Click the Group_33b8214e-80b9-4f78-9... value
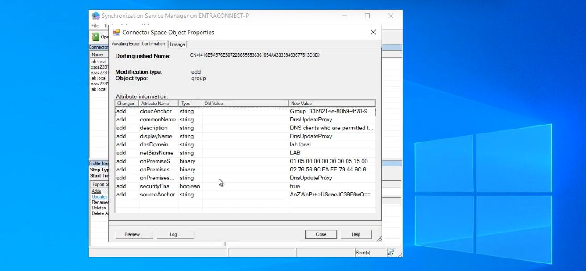This screenshot has height=271, width=586. pyautogui.click(x=330, y=111)
